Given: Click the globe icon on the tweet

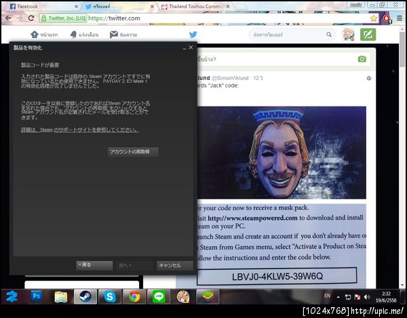Looking at the screenshot, I should [368, 78].
